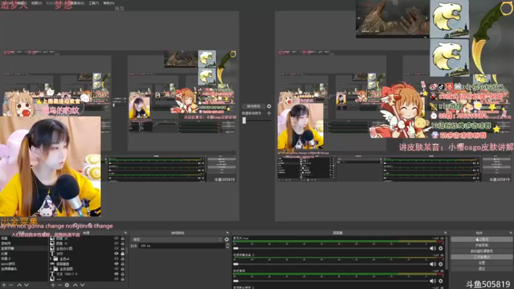The image size is (514, 289).
Task: Pop out the controls dock panel
Action: [x=511, y=233]
